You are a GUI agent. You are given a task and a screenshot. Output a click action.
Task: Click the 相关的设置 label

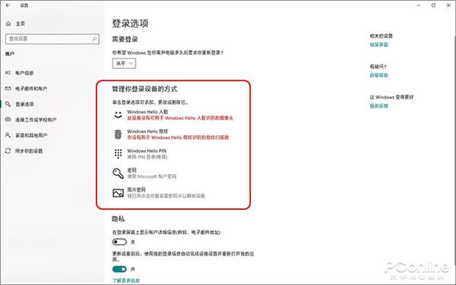pyautogui.click(x=381, y=36)
